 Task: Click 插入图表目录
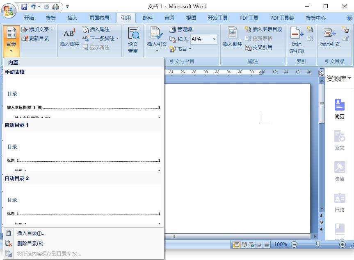264,29
